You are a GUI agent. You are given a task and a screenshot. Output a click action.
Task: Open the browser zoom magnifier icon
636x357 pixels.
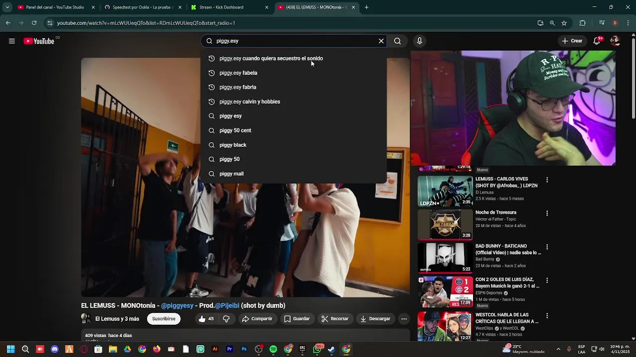(552, 23)
